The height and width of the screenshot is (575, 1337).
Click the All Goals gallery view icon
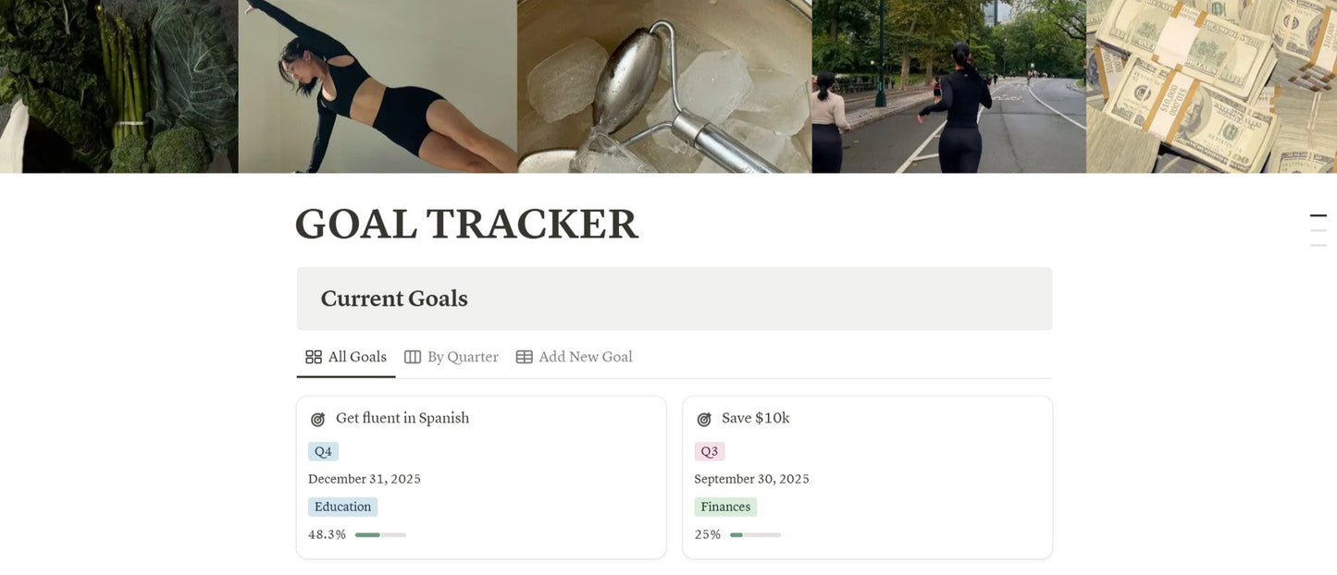314,357
